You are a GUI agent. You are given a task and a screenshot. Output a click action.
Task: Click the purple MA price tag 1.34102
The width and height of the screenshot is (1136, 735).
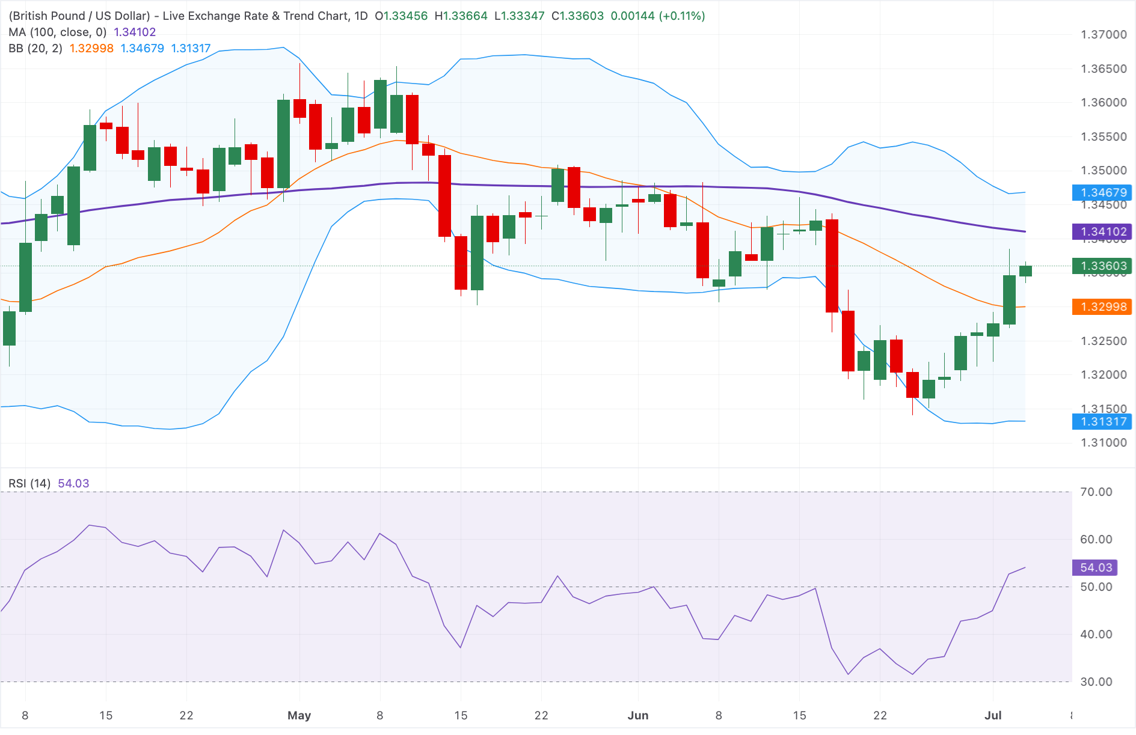[1102, 231]
